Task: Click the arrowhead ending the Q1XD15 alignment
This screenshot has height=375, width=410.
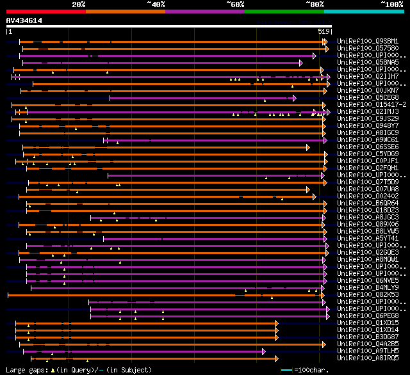Action: click(277, 324)
